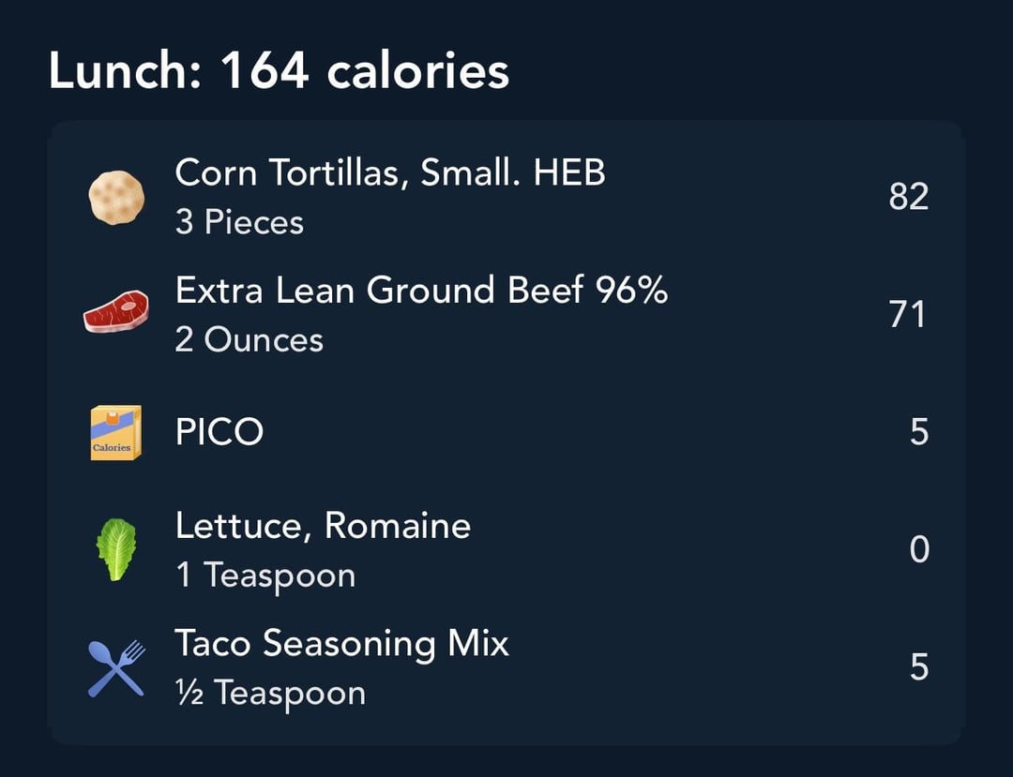Click the 3 Pieces serving size text

(239, 223)
